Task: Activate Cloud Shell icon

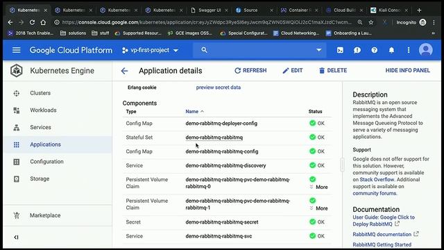Action: tap(340, 50)
